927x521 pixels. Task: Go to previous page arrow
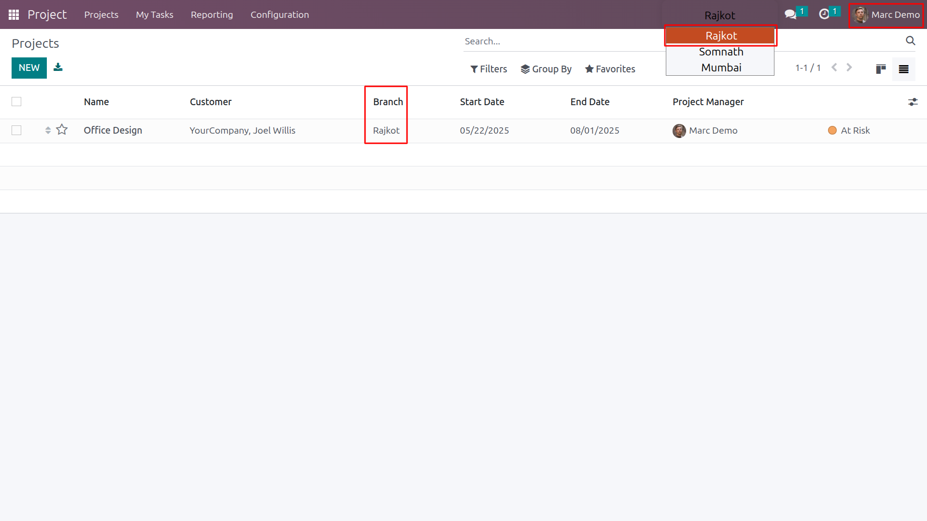tap(834, 68)
